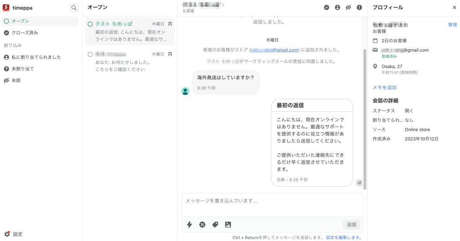Viewport: 460px width, 241px height.
Task: Click the envelope icon in profile
Action: 375,50
